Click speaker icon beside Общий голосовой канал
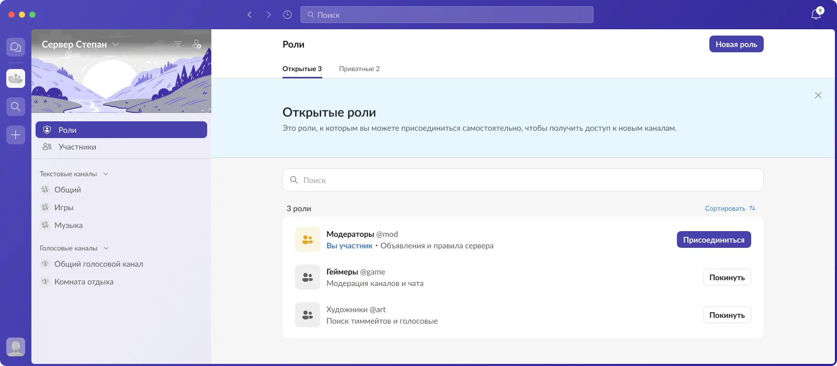 click(45, 264)
